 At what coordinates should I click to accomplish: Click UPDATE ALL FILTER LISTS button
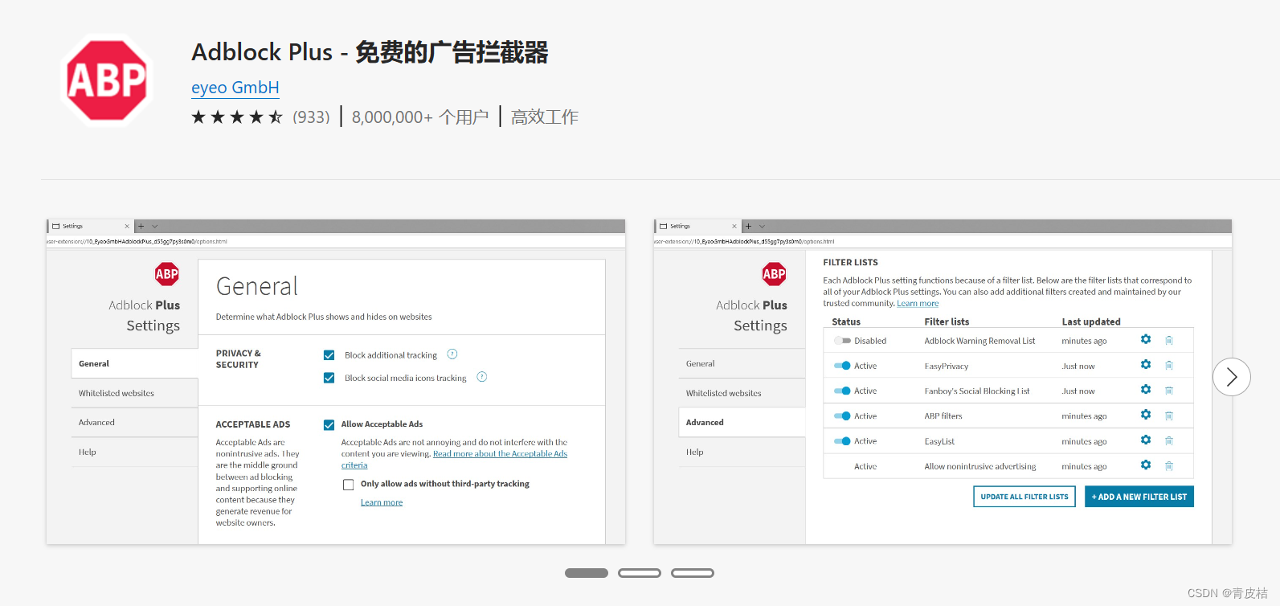(1024, 497)
